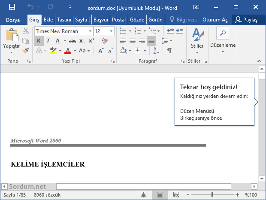Screen dimensions: 266x200
Task: Save the document with the floppy icon
Action: pyautogui.click(x=12, y=7)
